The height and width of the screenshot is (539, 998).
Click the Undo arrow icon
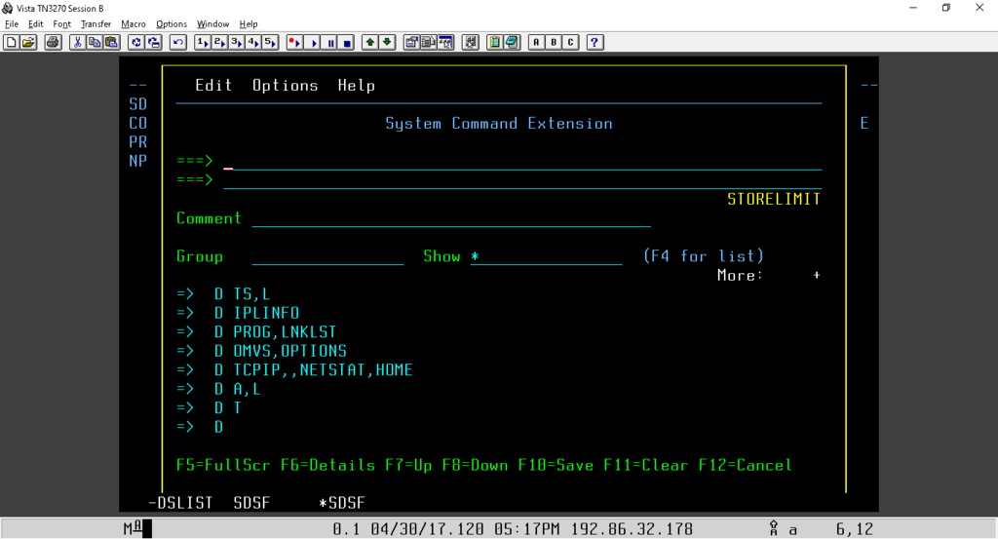click(x=178, y=43)
